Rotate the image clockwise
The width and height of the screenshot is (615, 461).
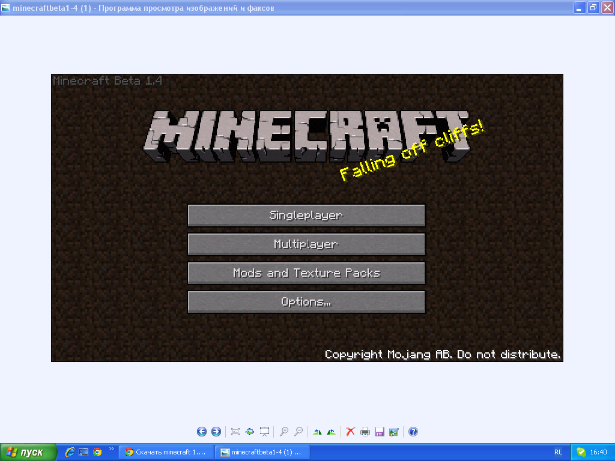[x=317, y=432]
